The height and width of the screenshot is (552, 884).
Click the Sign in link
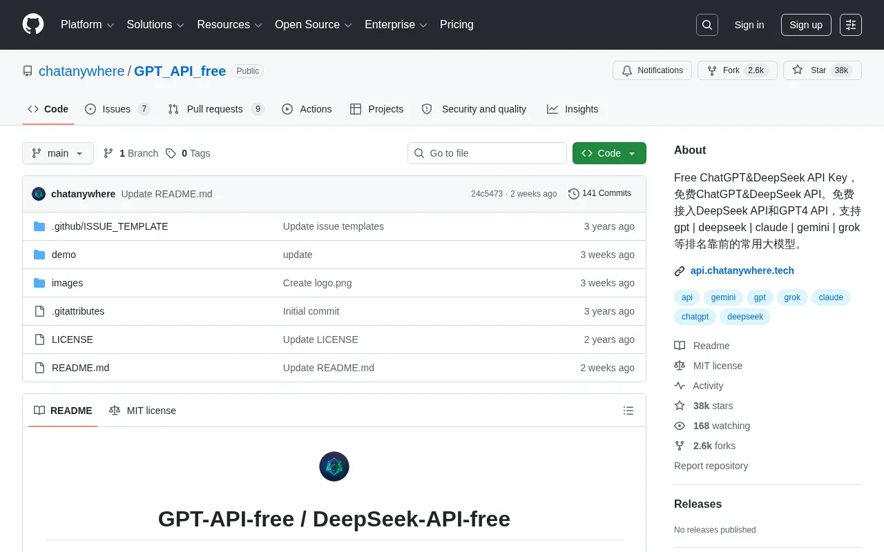[749, 25]
